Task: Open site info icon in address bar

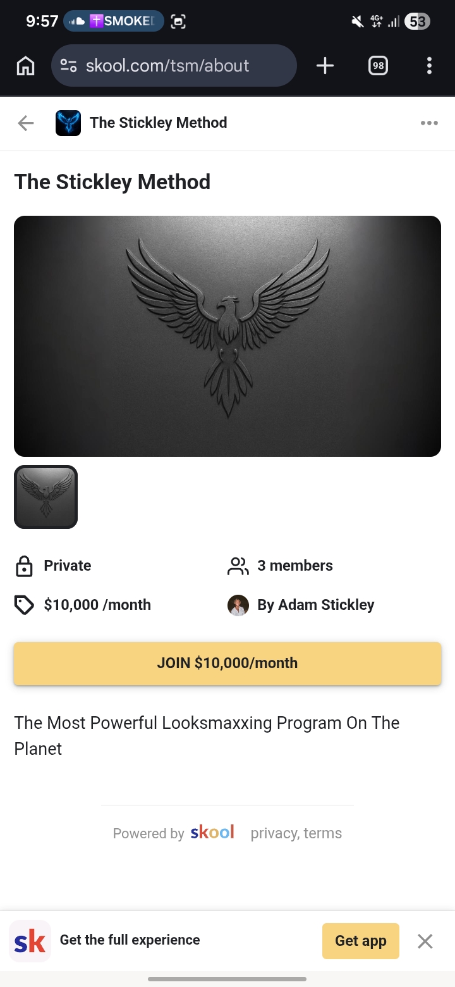Action: click(x=68, y=66)
